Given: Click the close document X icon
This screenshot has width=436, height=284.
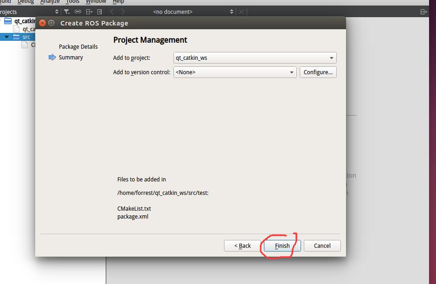Looking at the screenshot, I should pos(241,12).
